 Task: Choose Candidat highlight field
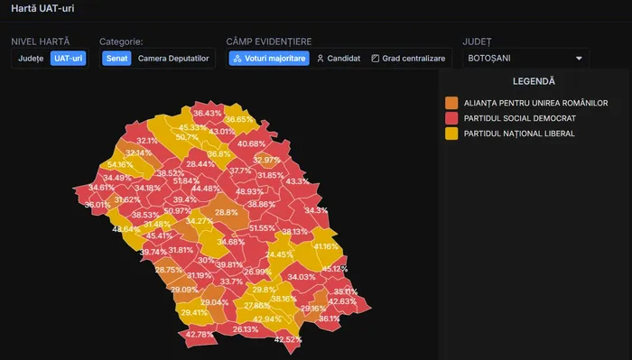[339, 59]
